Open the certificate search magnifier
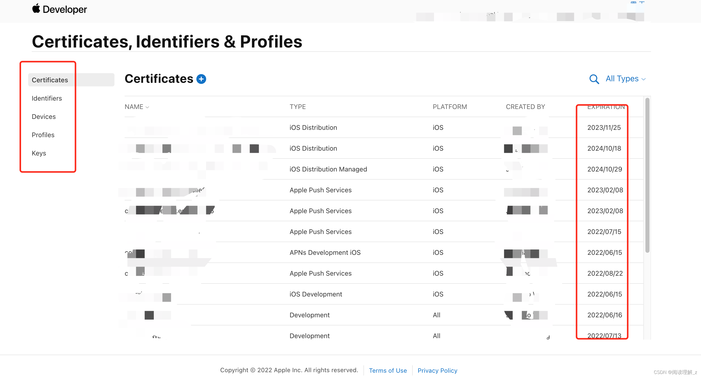701x377 pixels. coord(594,79)
